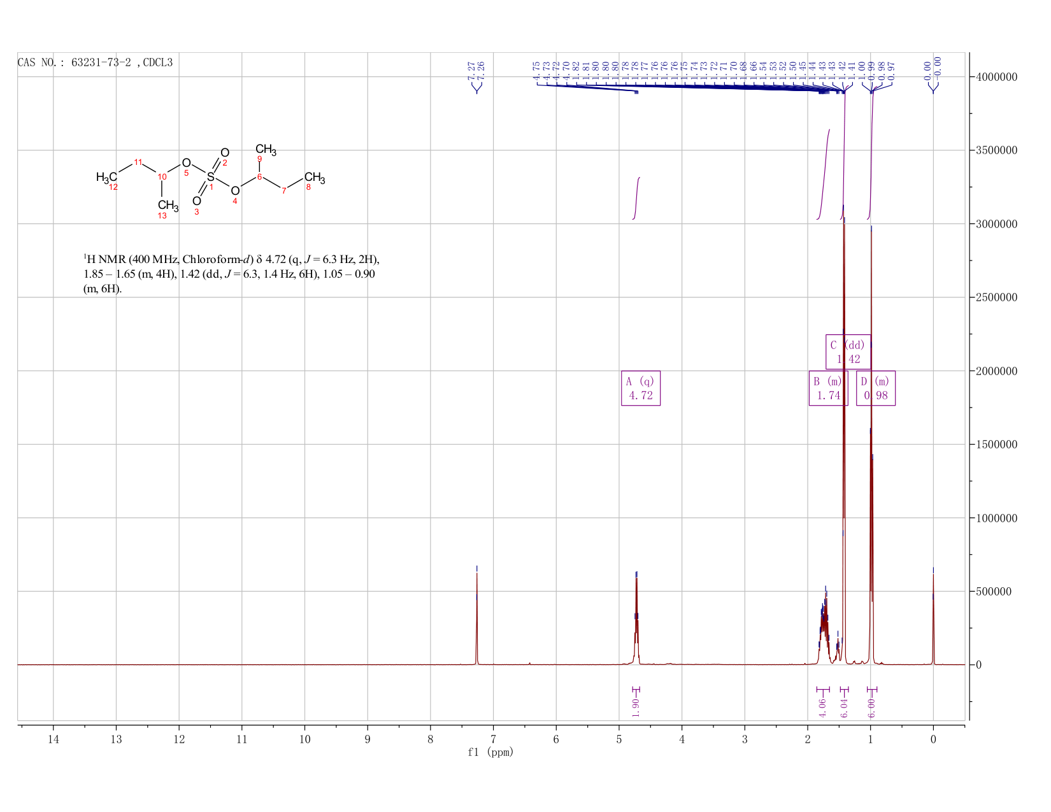Select the H3C group numbered 12

[x=106, y=177]
